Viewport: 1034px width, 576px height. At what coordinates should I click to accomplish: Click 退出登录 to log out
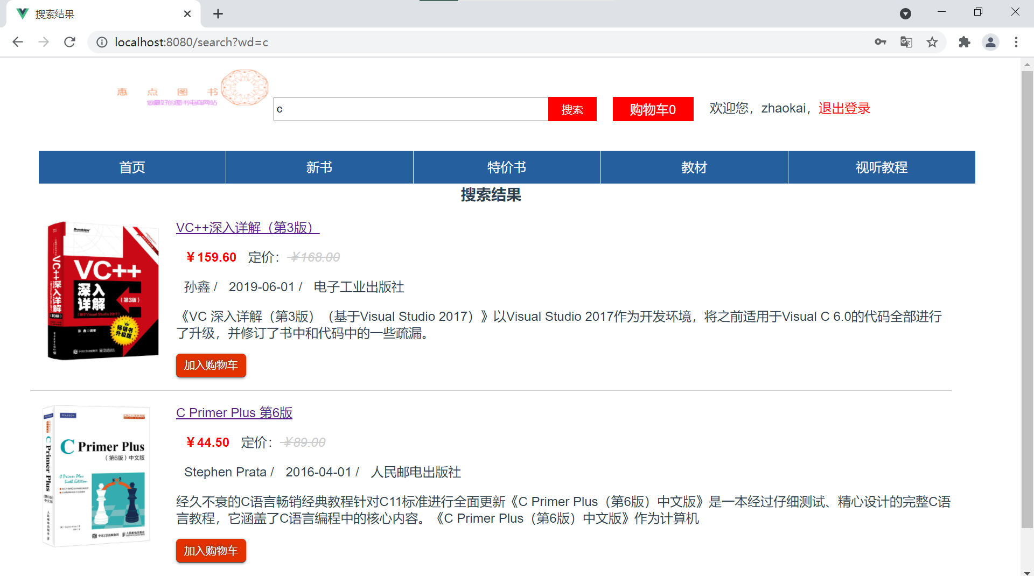[843, 108]
